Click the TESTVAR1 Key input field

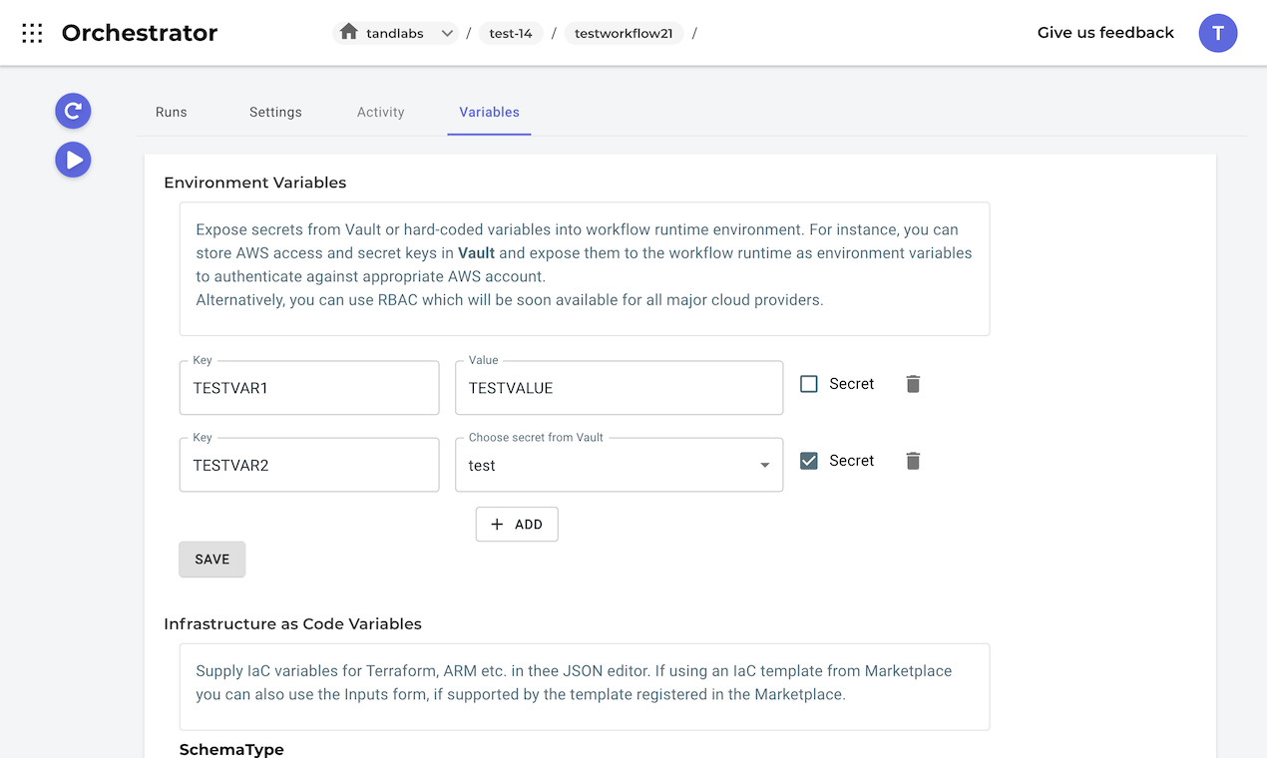coord(309,388)
